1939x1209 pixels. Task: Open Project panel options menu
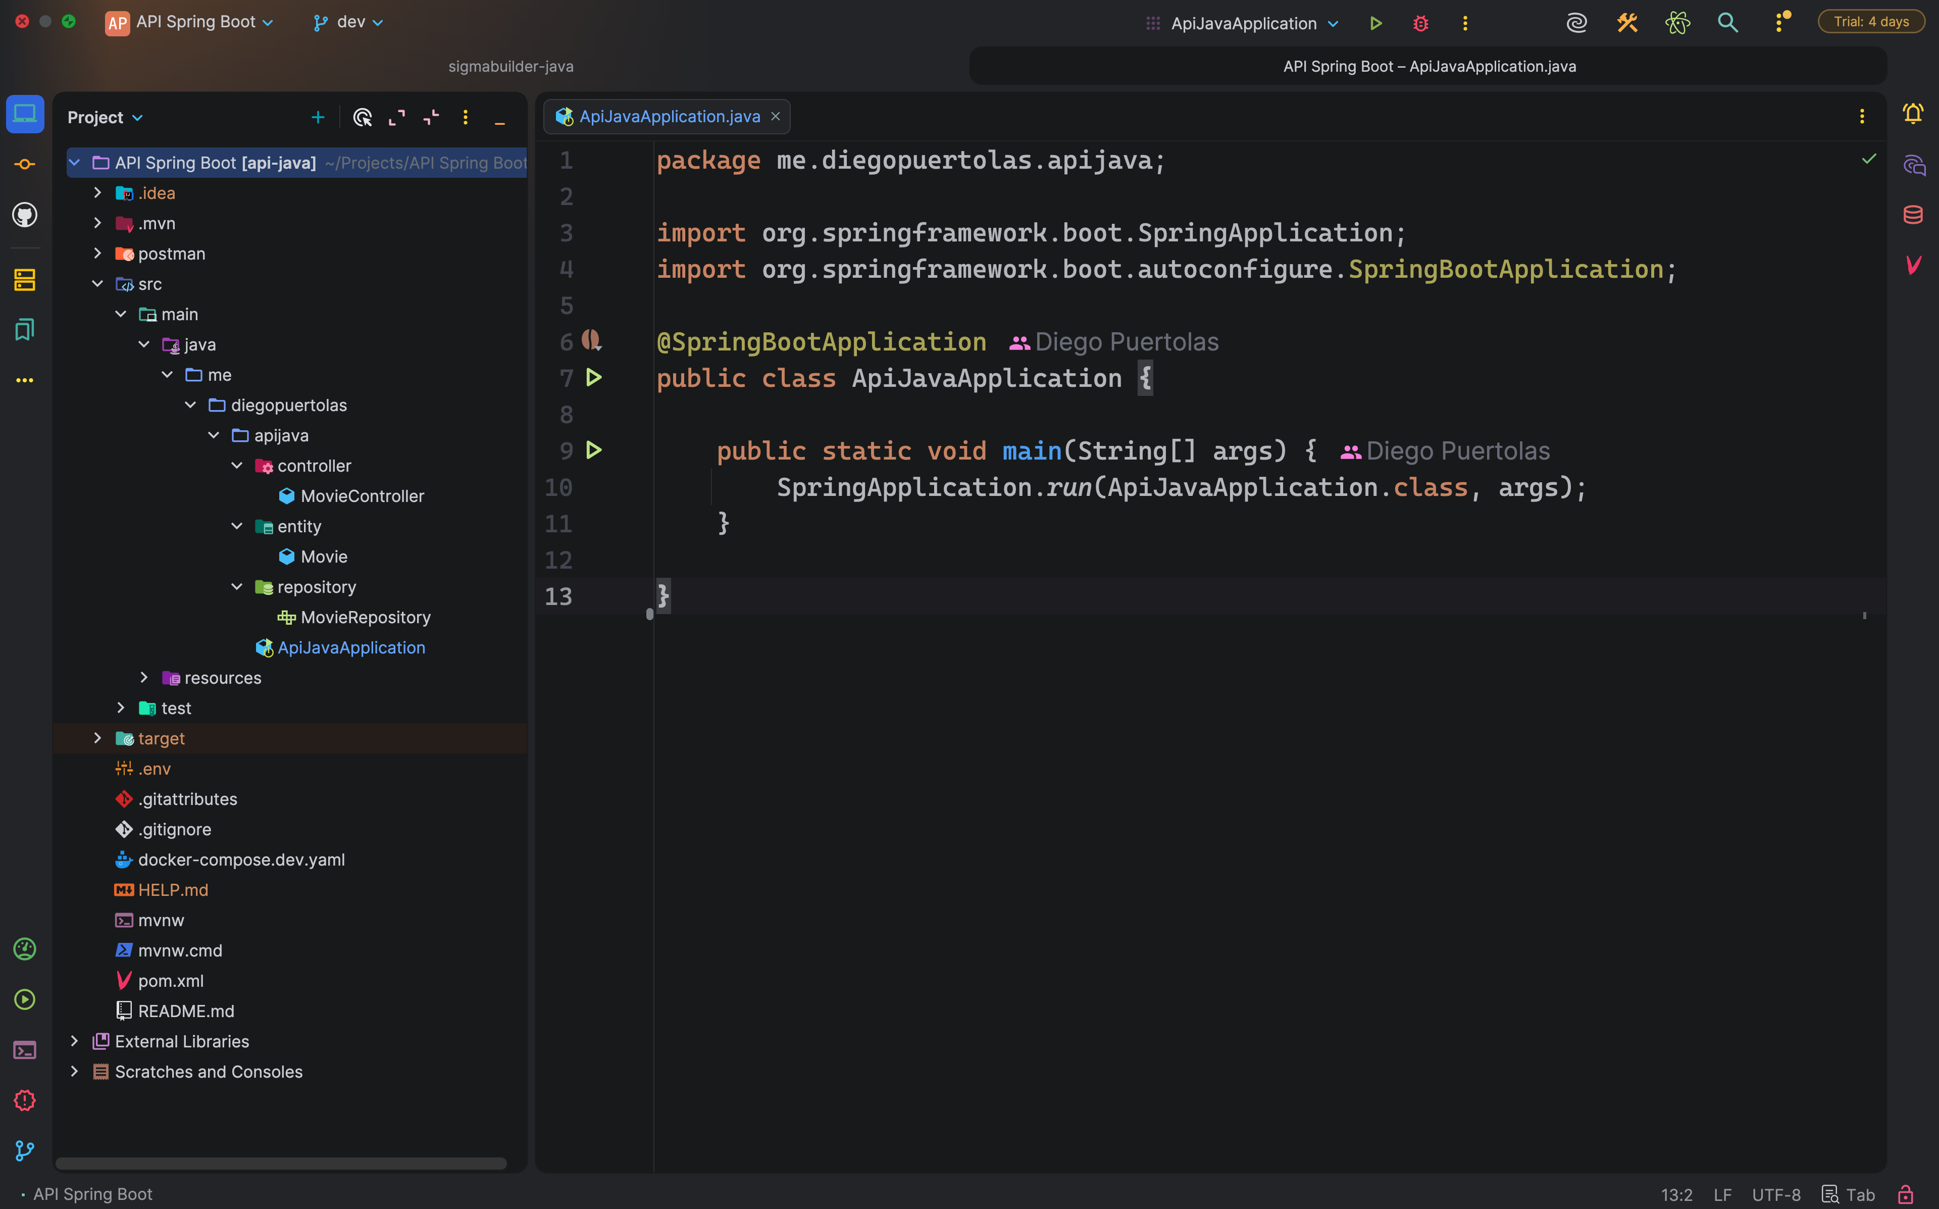pos(466,118)
